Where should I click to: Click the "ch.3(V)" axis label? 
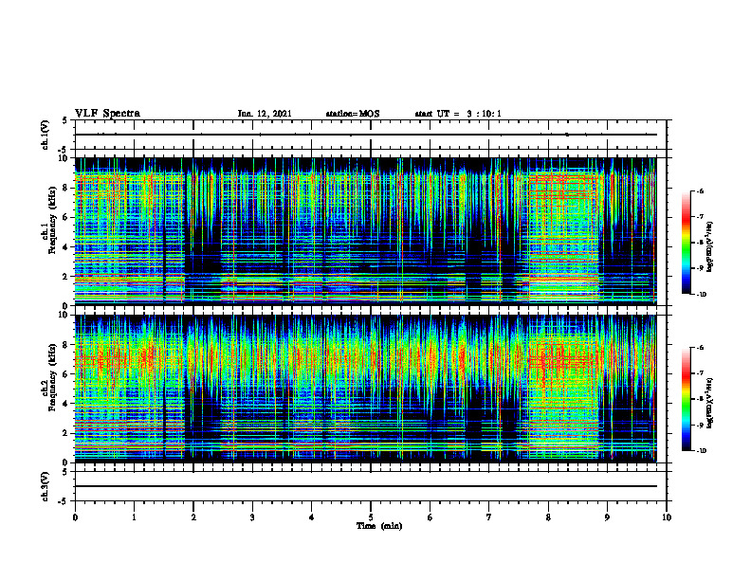pyautogui.click(x=46, y=486)
